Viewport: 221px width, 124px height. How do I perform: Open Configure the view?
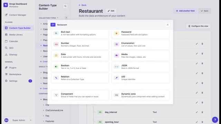pos(198,26)
